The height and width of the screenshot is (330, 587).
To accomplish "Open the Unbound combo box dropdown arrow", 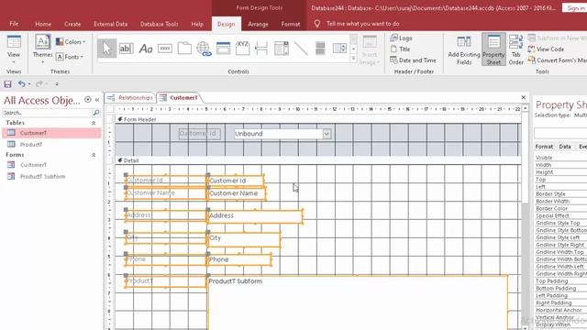I will (x=327, y=134).
